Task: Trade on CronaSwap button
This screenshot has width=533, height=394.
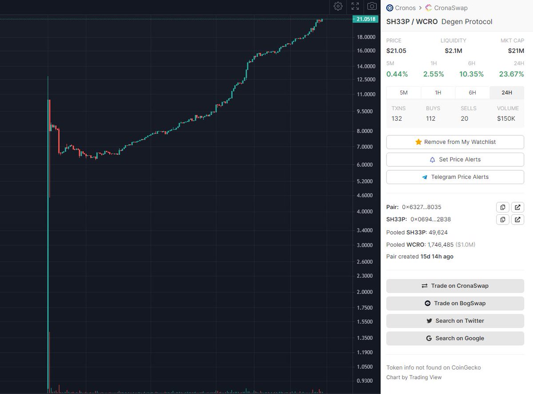Action: click(455, 286)
